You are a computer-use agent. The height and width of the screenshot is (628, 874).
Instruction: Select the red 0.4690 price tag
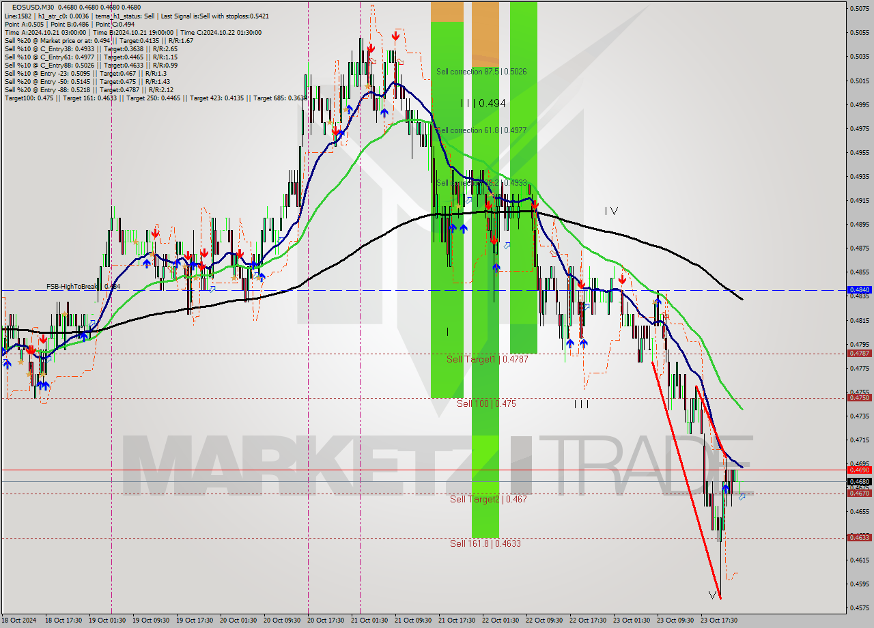pyautogui.click(x=859, y=470)
